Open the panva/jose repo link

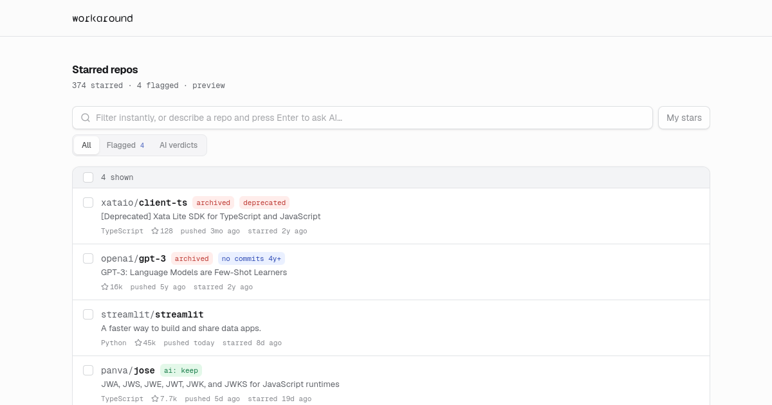point(128,370)
